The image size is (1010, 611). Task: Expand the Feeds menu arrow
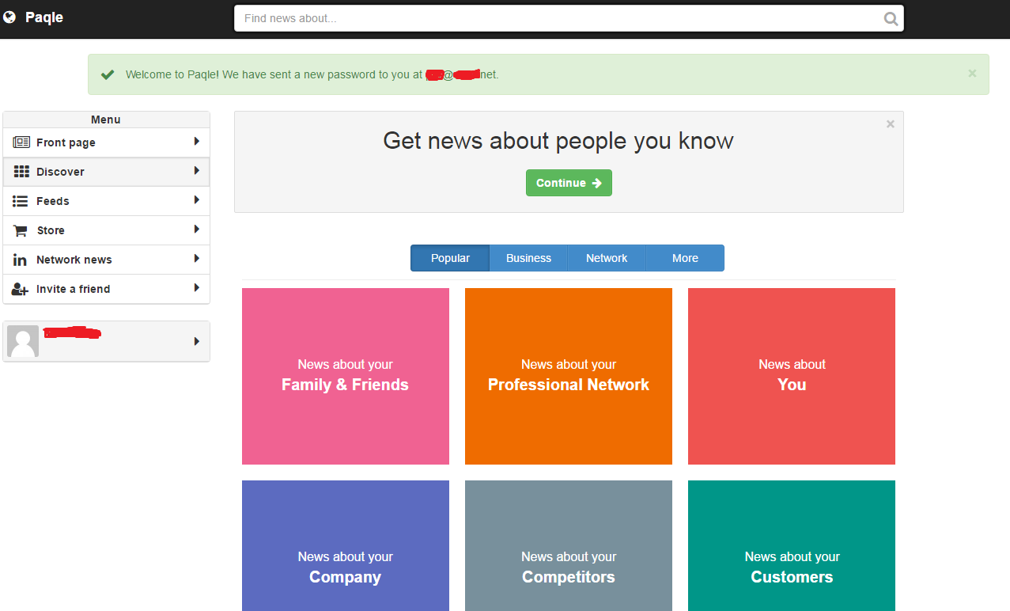pyautogui.click(x=196, y=200)
